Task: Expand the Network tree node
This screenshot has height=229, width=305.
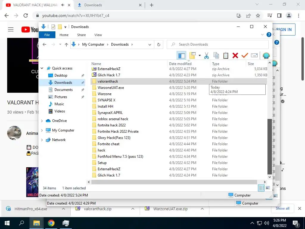Action: click(42, 140)
